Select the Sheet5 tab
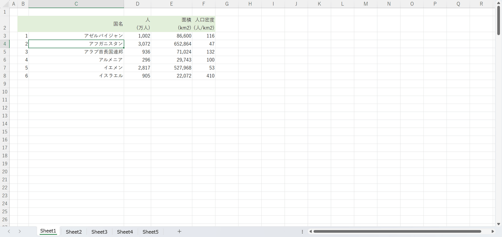The height and width of the screenshot is (237, 502). pos(150,232)
